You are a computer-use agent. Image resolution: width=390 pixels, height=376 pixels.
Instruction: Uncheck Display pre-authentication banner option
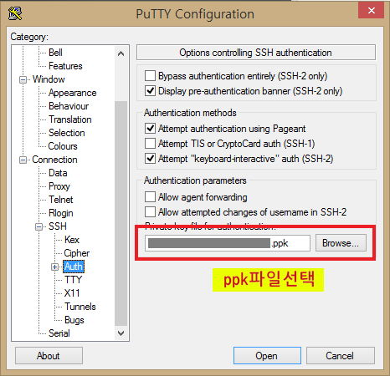150,91
